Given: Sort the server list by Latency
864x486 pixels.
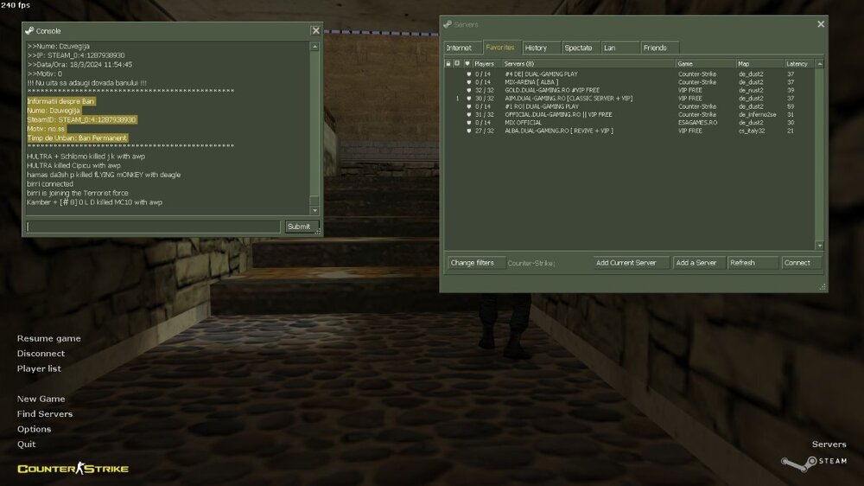Looking at the screenshot, I should tap(797, 63).
